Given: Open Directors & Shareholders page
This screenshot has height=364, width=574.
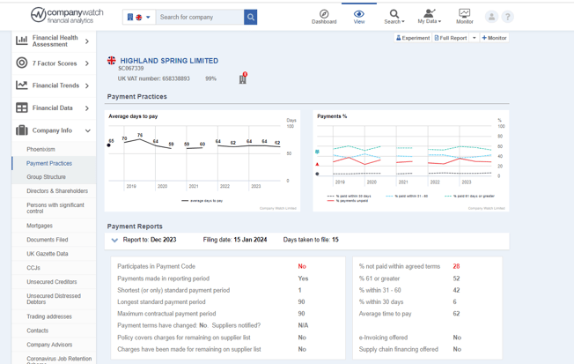Looking at the screenshot, I should [x=57, y=191].
